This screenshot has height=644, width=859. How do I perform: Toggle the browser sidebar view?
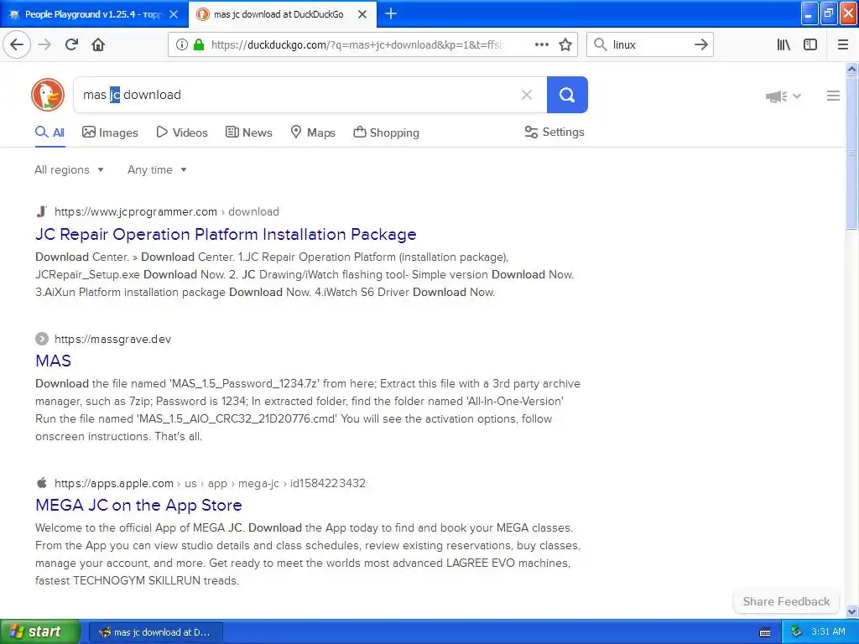(x=810, y=44)
